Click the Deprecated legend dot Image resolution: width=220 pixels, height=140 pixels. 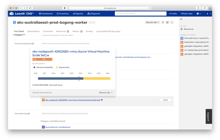point(57,67)
